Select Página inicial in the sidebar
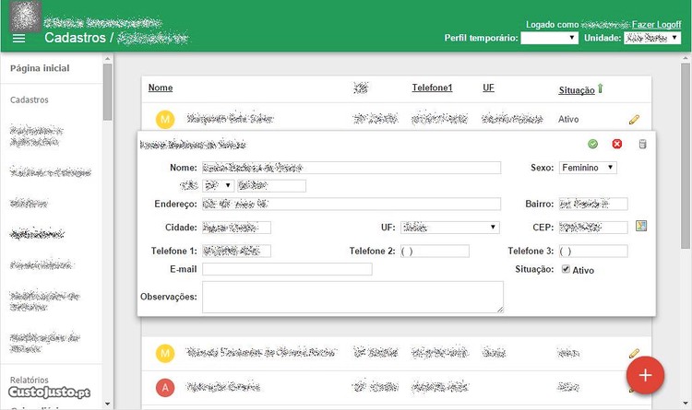This screenshot has width=692, height=410. [x=40, y=68]
